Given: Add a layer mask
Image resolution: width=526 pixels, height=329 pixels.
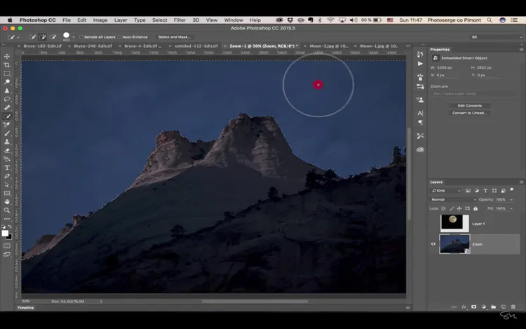Looking at the screenshot, I should click(x=473, y=307).
